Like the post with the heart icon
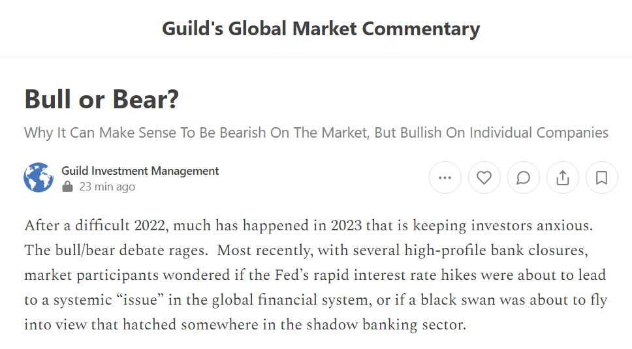Image resolution: width=632 pixels, height=349 pixels. coord(484,177)
